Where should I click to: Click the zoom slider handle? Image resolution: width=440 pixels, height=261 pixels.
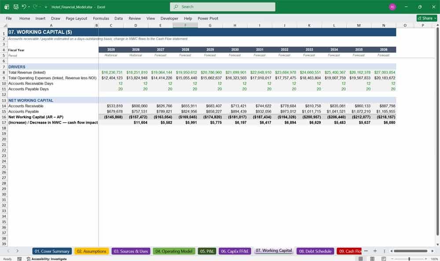coord(409,259)
